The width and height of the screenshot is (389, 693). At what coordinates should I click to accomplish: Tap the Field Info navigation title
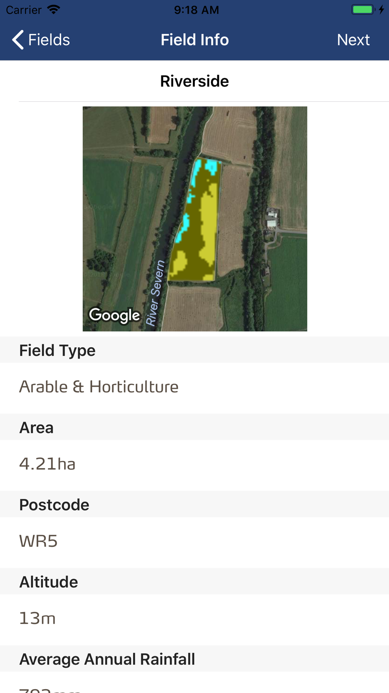tap(195, 40)
